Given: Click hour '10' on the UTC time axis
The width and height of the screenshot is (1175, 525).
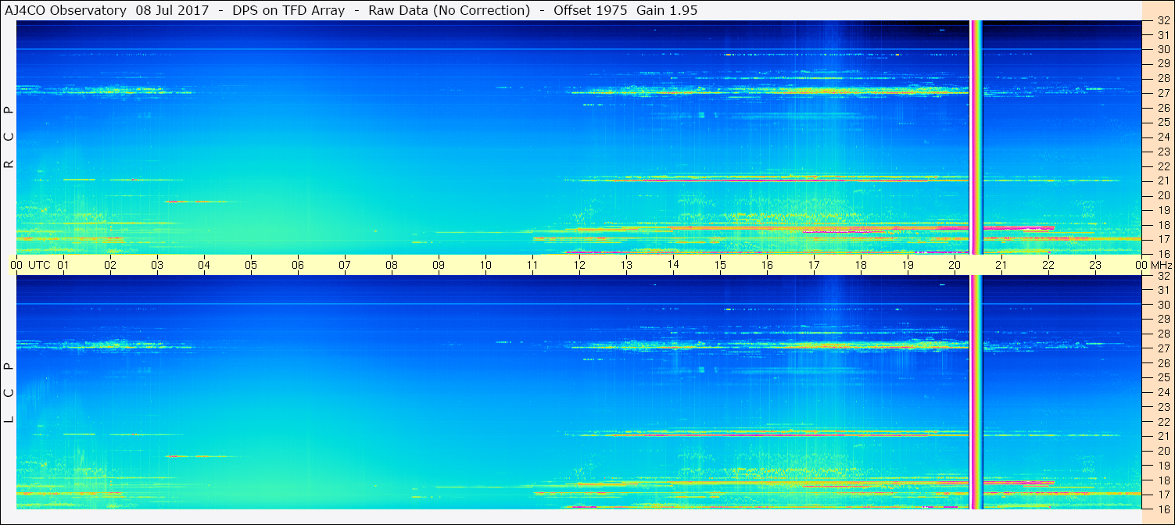Looking at the screenshot, I should tap(485, 265).
